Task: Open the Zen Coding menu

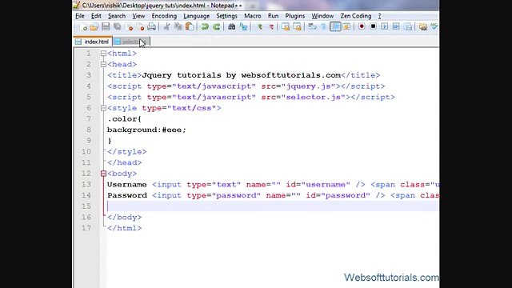Action: [355, 16]
